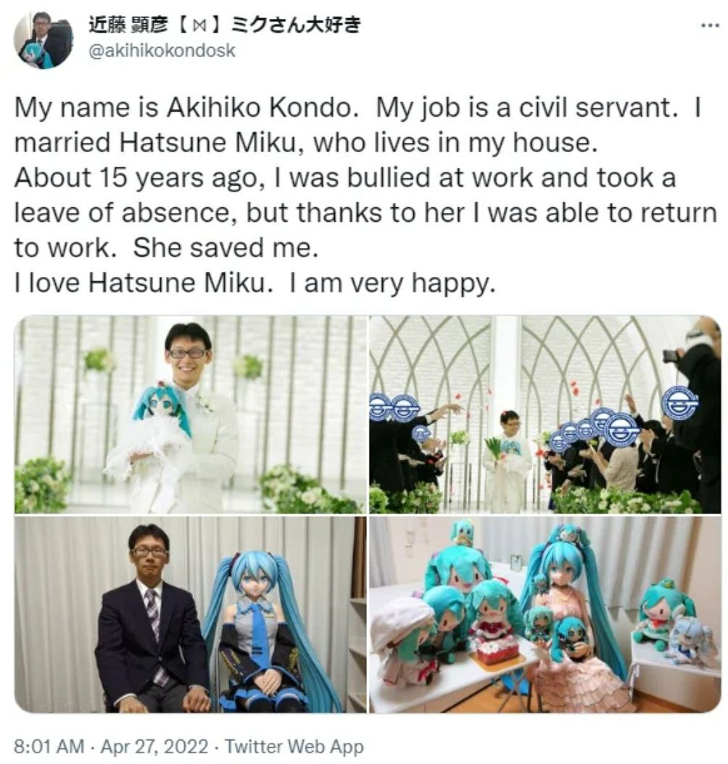The height and width of the screenshot is (764, 728).
Task: Click the face sticker beside the photographer
Action: (681, 402)
